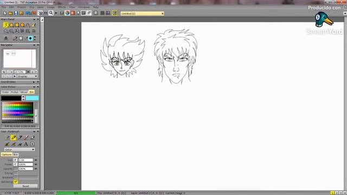Click the Reset button in Tool options

pos(25,186)
